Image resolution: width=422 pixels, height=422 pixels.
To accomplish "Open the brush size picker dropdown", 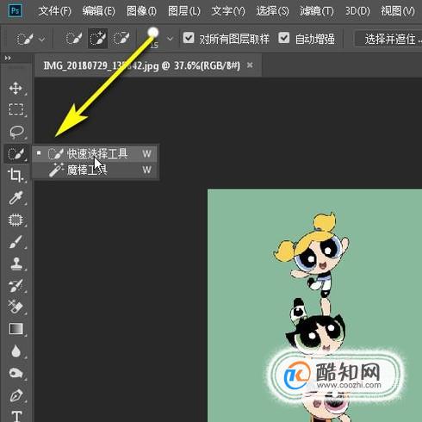I will point(170,39).
